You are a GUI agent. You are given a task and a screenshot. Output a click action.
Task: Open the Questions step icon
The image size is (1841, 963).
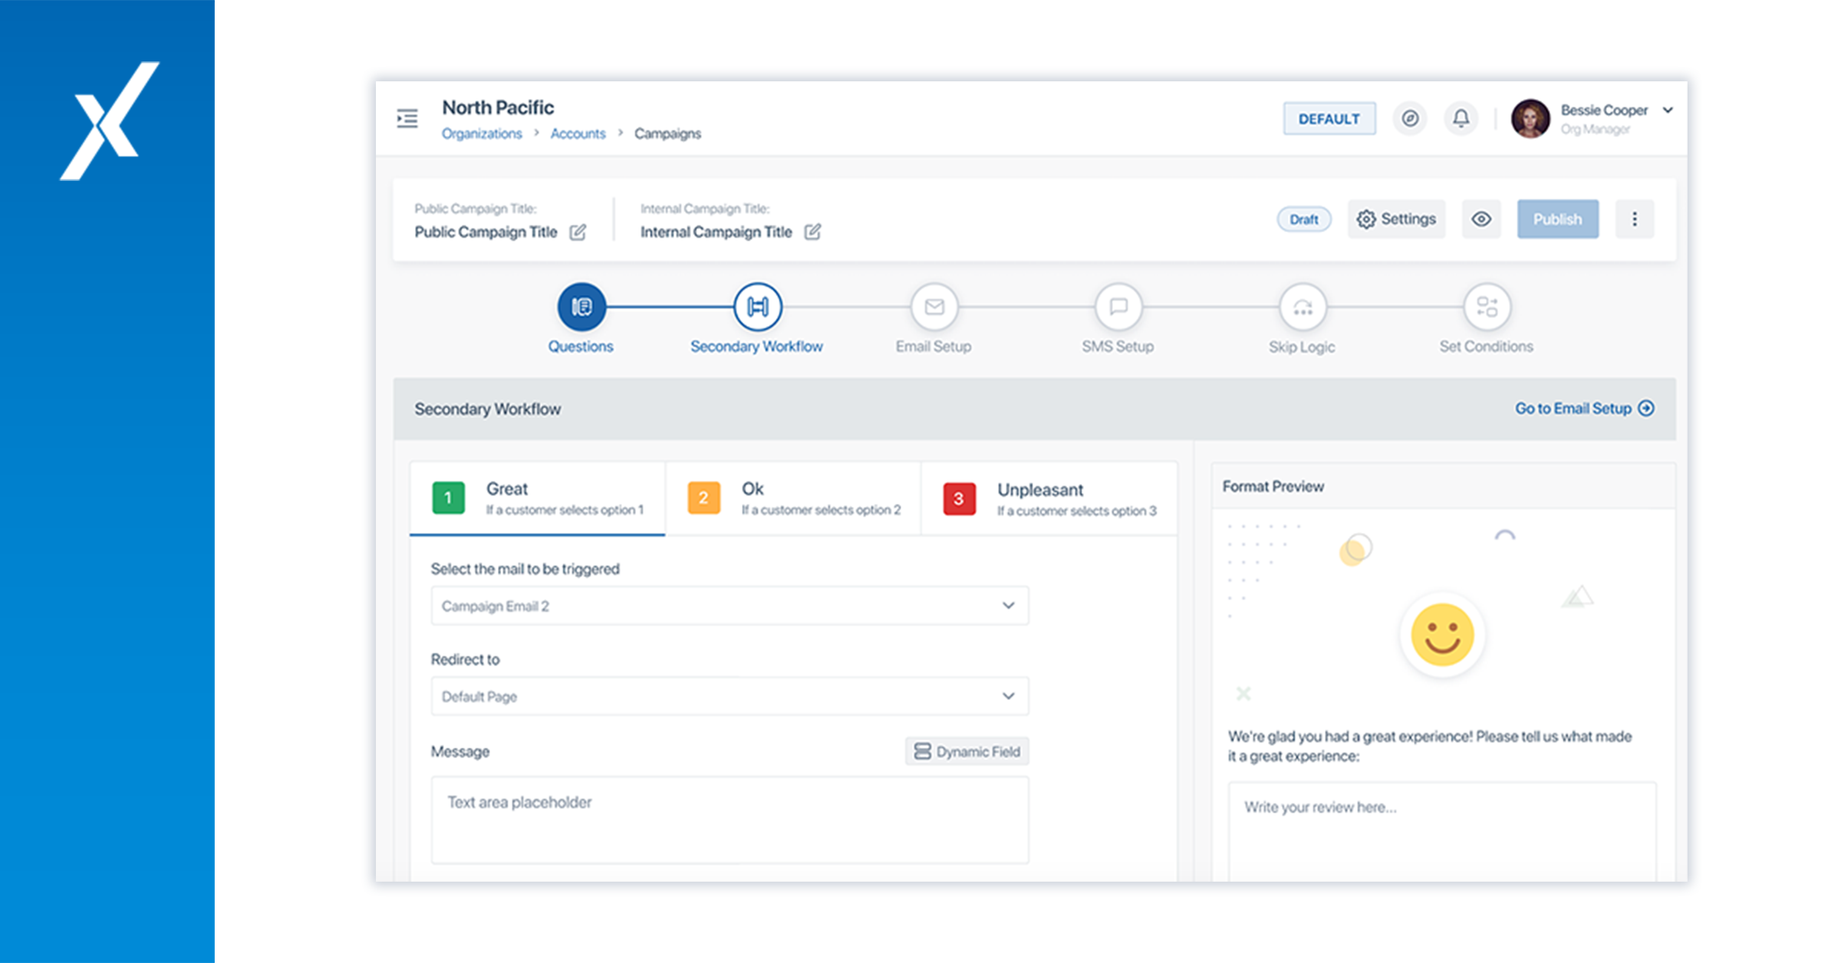(581, 308)
